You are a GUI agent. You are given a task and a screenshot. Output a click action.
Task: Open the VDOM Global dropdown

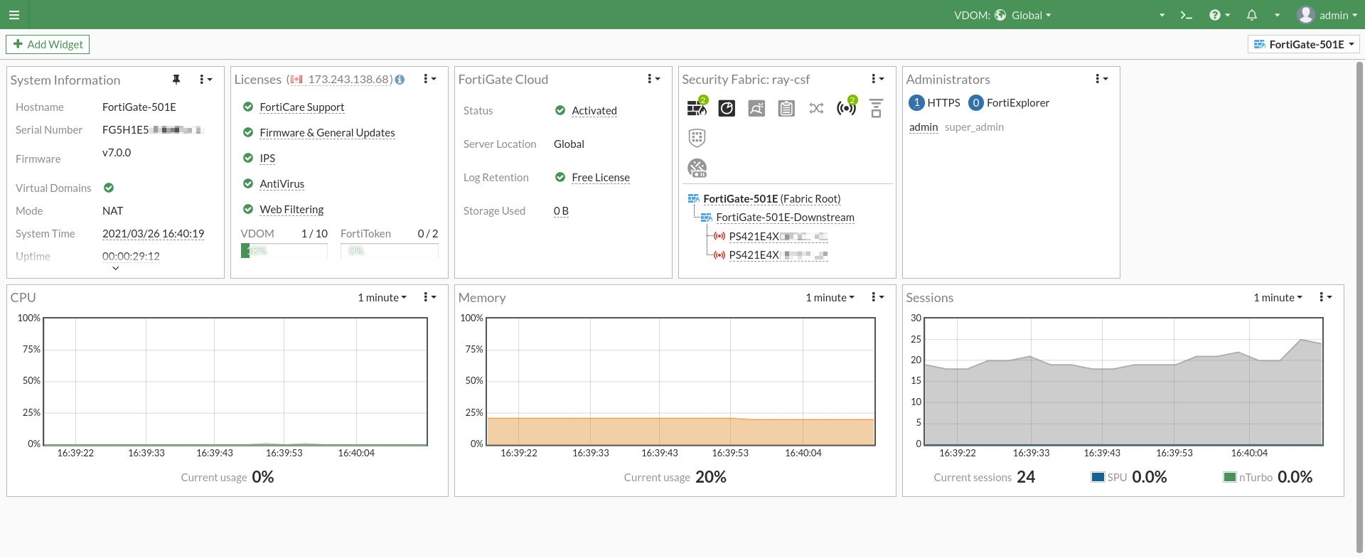coord(1031,15)
